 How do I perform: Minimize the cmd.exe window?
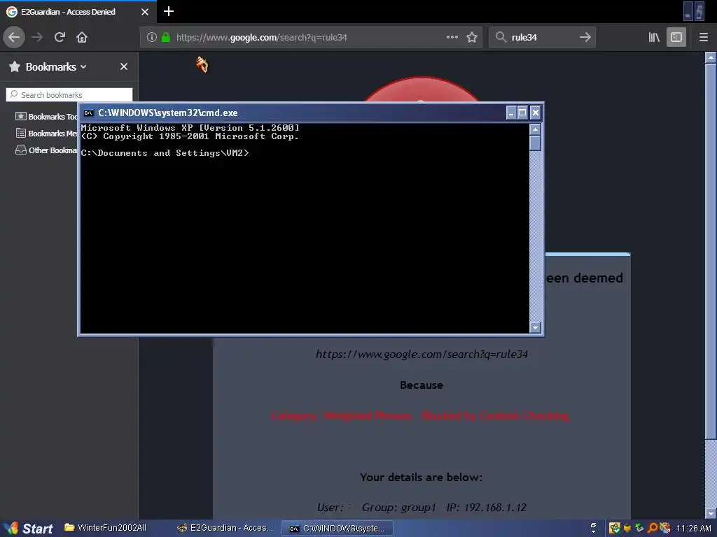(x=511, y=113)
